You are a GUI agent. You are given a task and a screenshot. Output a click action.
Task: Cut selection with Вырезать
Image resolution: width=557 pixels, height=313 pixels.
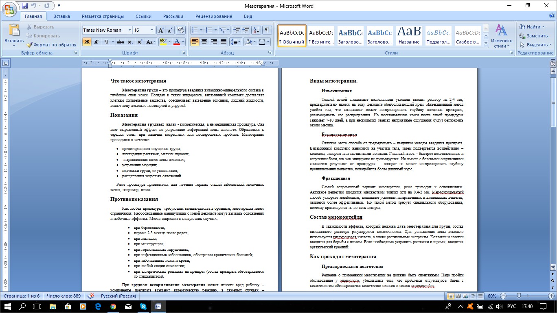(x=40, y=27)
